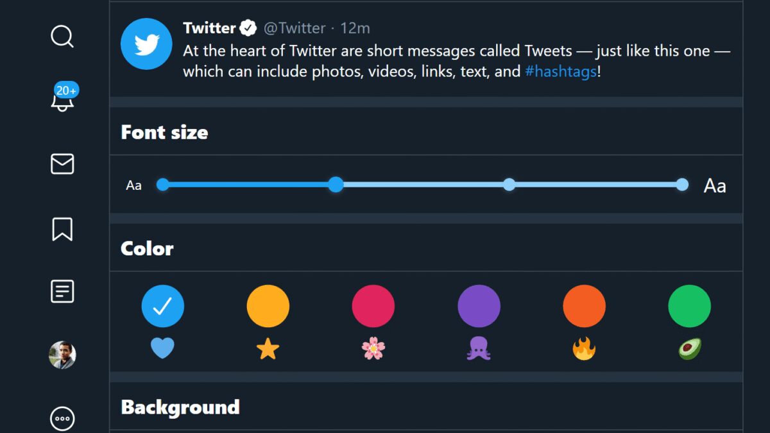The height and width of the screenshot is (433, 770).
Task: Open the More options ellipsis icon
Action: (x=62, y=418)
